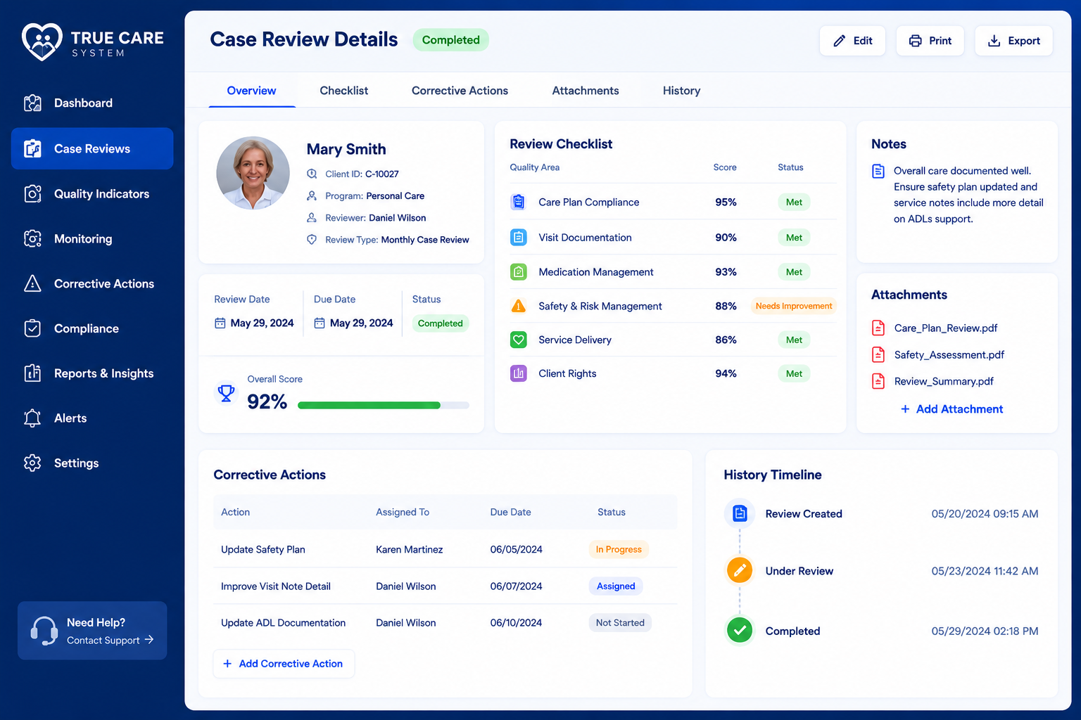Click the Client Rights purple icon
This screenshot has width=1081, height=720.
[x=519, y=373]
